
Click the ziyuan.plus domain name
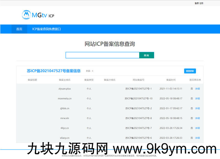pyautogui.click(x=65, y=89)
